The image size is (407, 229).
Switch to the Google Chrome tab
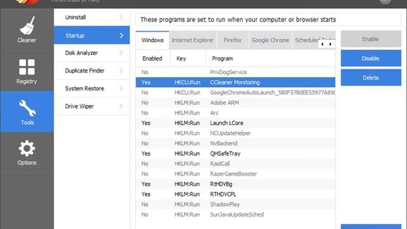point(270,40)
